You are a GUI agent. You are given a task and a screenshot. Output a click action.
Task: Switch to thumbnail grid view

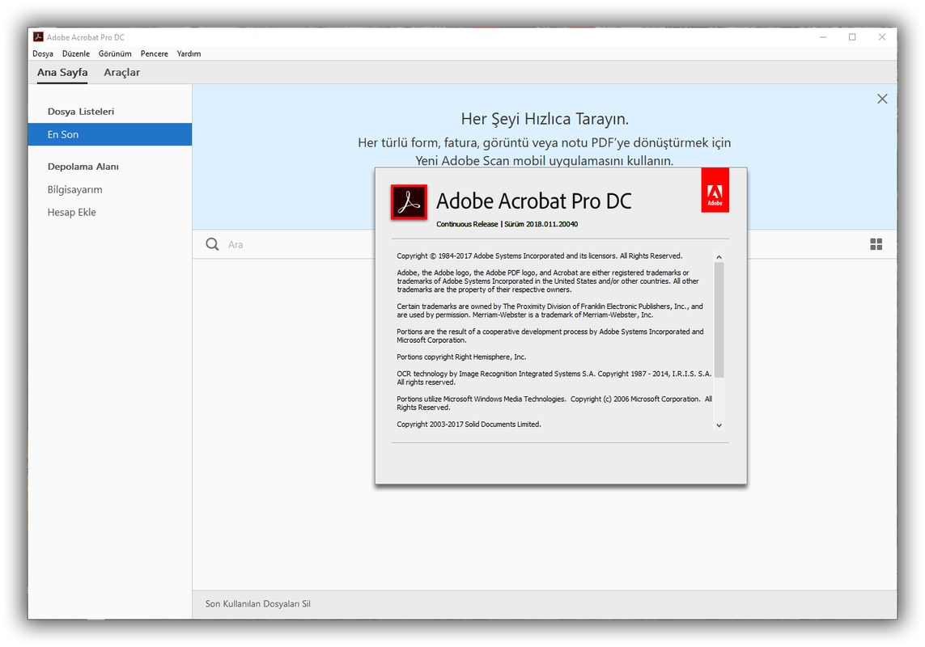(x=876, y=244)
